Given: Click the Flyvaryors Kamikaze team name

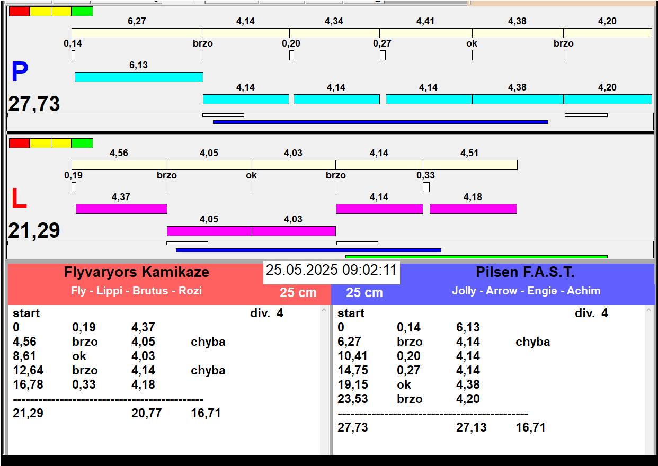Looking at the screenshot, I should pos(137,272).
